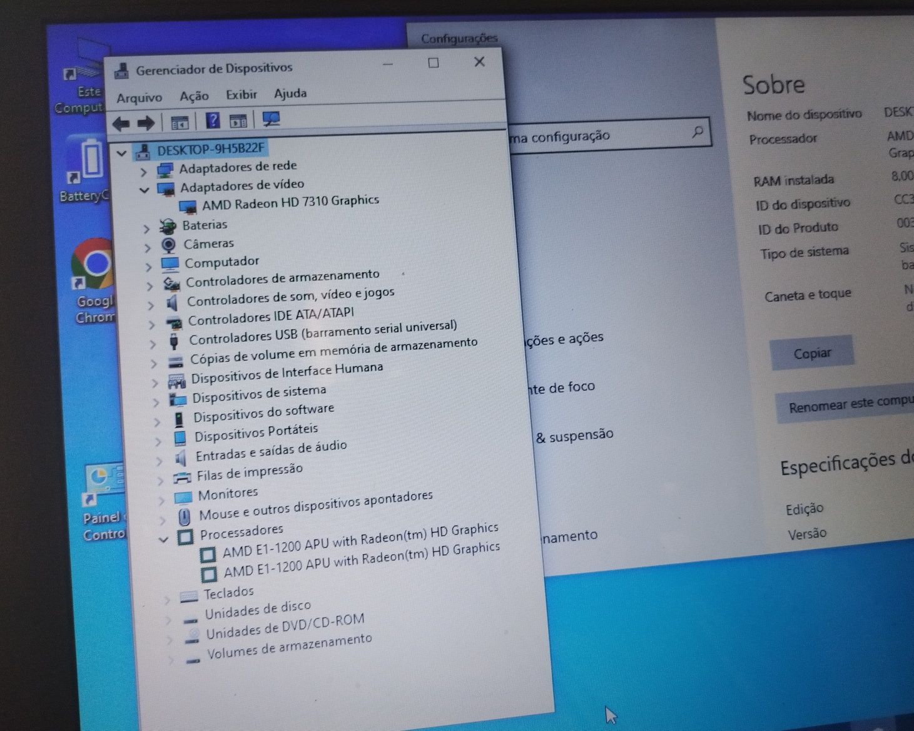Expand the Monitores category
The width and height of the screenshot is (914, 731).
point(161,500)
